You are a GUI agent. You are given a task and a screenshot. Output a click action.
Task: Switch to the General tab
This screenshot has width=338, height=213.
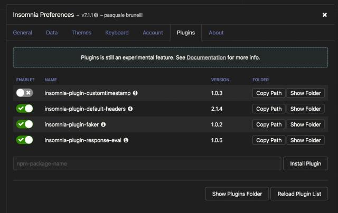pos(23,33)
